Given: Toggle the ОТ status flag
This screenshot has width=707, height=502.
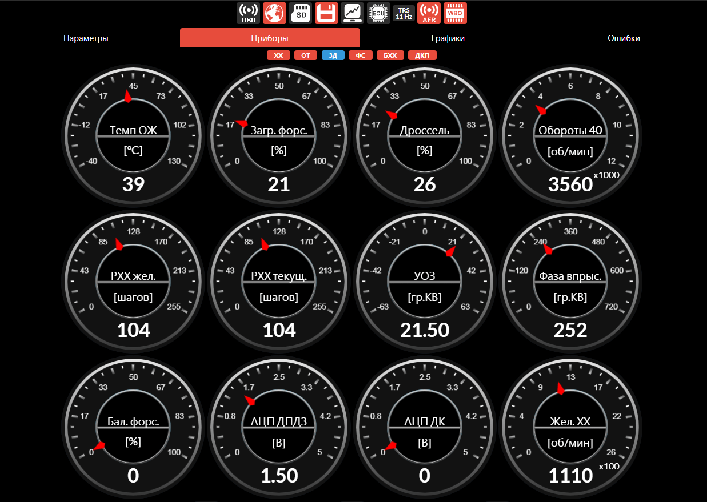Looking at the screenshot, I should click(306, 55).
